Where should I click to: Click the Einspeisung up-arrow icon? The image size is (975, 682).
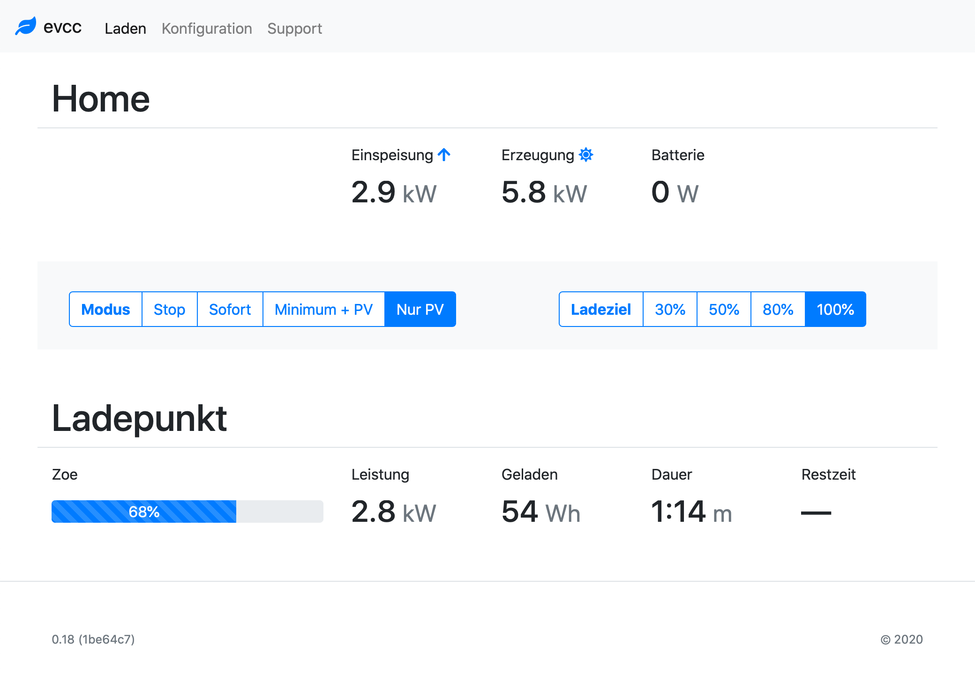point(444,155)
